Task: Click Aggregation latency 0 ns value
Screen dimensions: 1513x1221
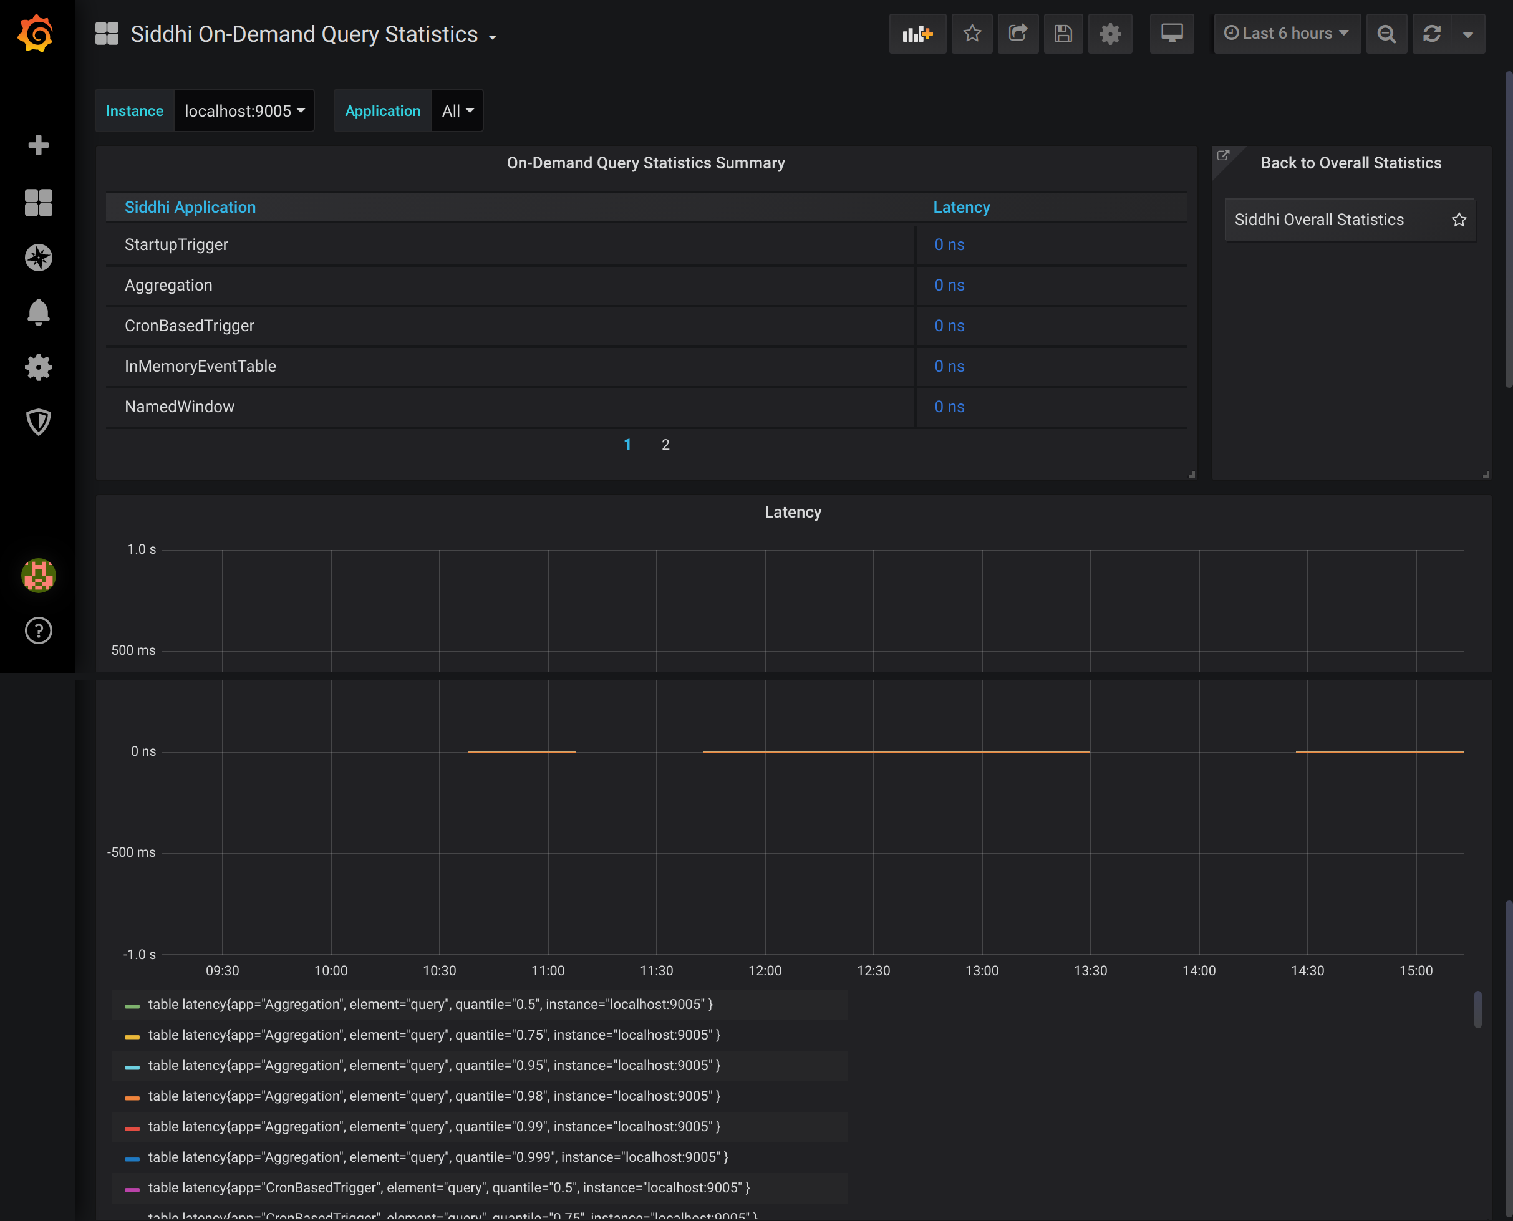Action: coord(949,285)
